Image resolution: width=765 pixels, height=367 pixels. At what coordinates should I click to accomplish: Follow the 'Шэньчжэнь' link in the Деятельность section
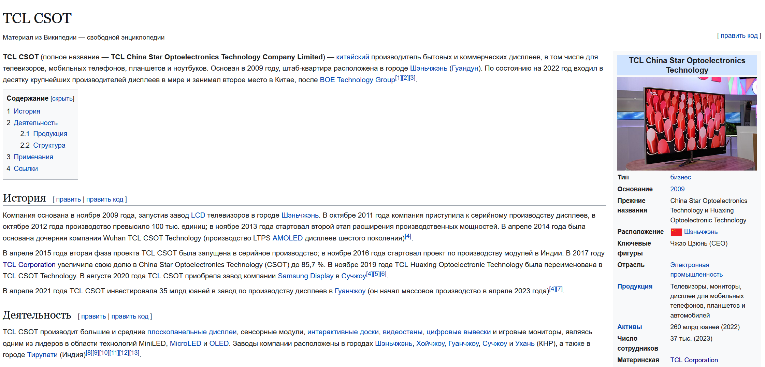[393, 343]
